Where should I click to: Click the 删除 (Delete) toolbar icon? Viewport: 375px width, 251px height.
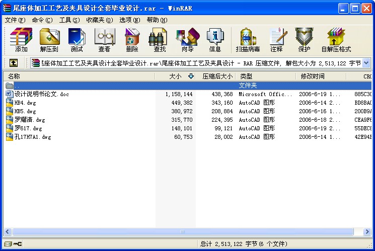tap(132, 40)
